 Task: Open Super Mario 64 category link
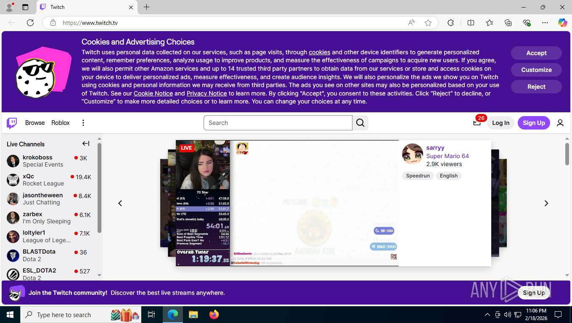tap(448, 156)
